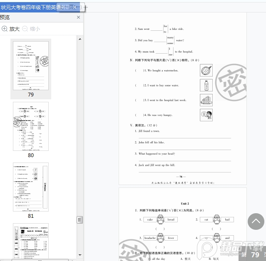Screen dimensions: 266x261
Task: Click 'We bought a watermelon.' sentence
Action: [x=163, y=71]
